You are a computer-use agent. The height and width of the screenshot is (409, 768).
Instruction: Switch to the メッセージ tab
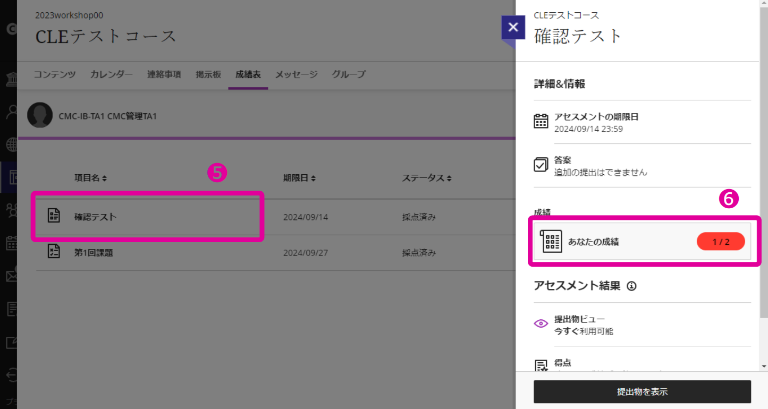297,74
